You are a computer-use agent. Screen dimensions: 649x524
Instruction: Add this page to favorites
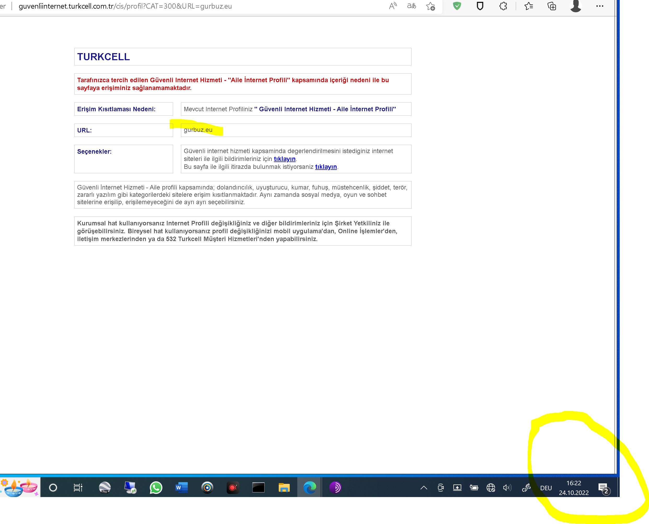[431, 6]
